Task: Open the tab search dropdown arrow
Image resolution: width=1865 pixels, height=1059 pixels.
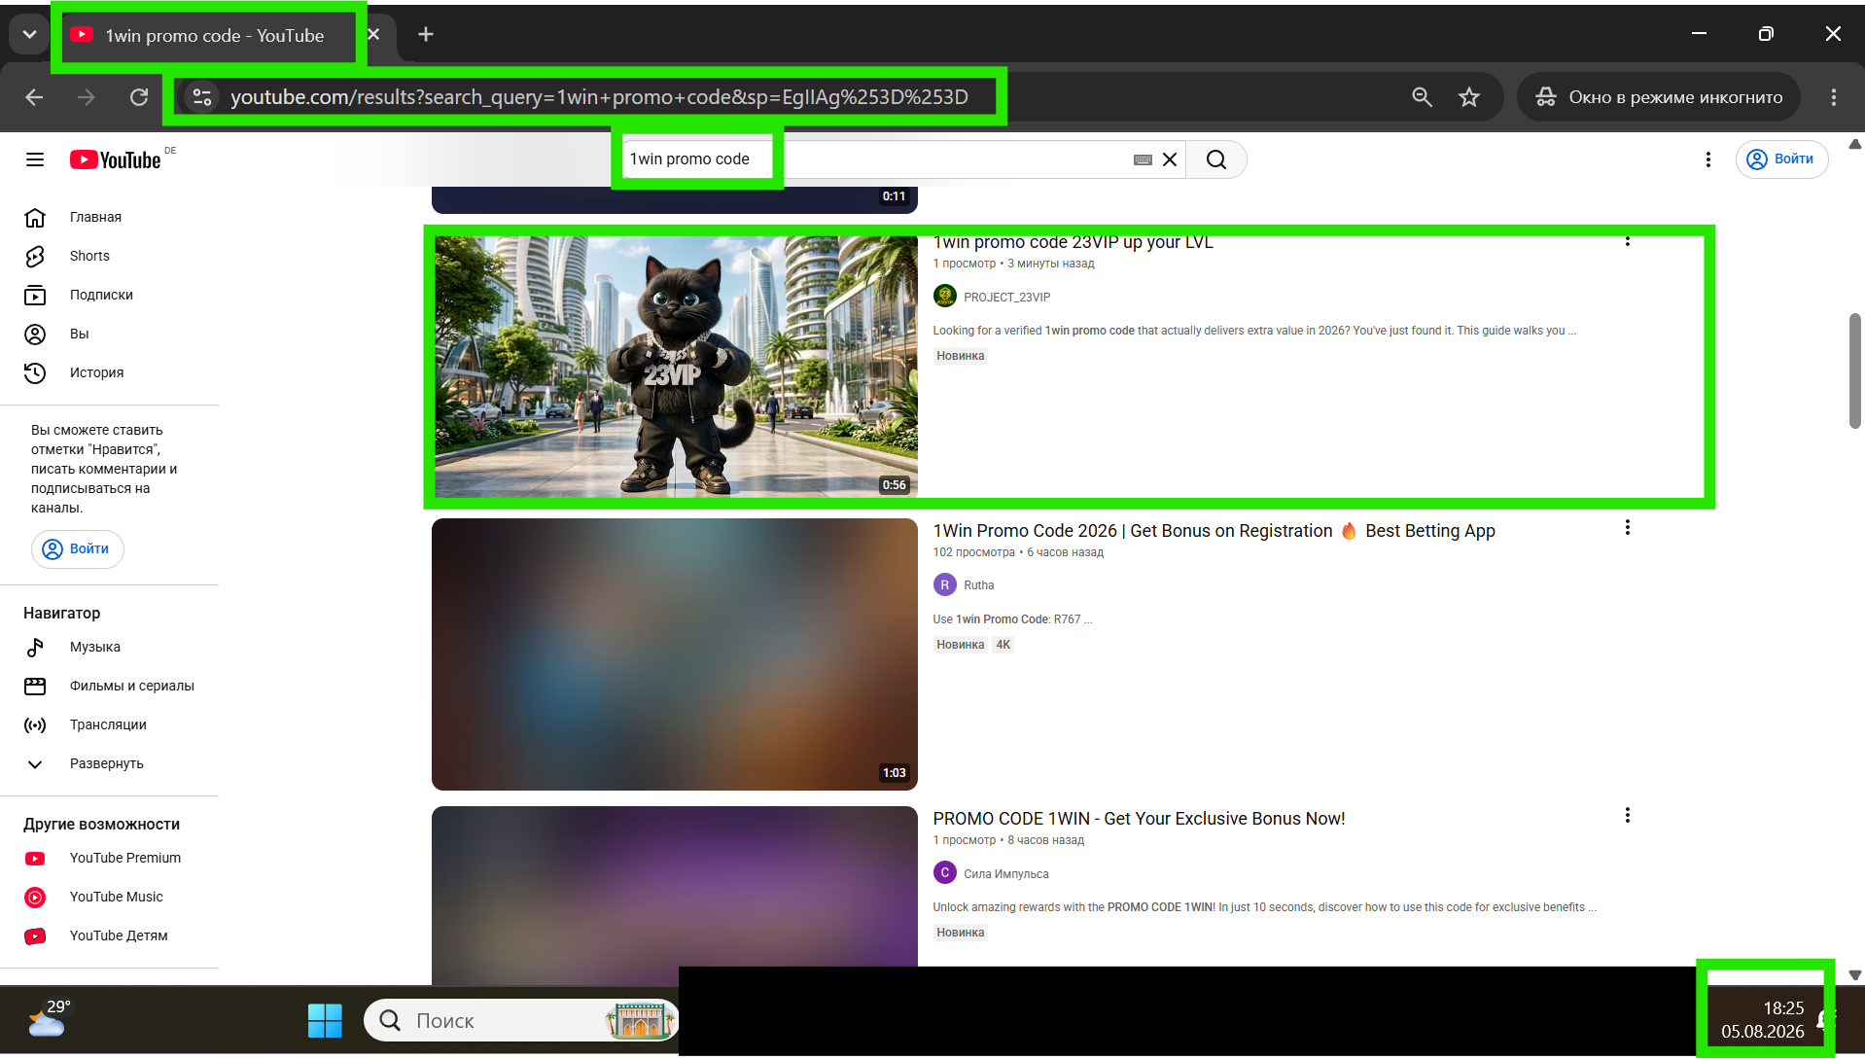Action: click(x=29, y=35)
